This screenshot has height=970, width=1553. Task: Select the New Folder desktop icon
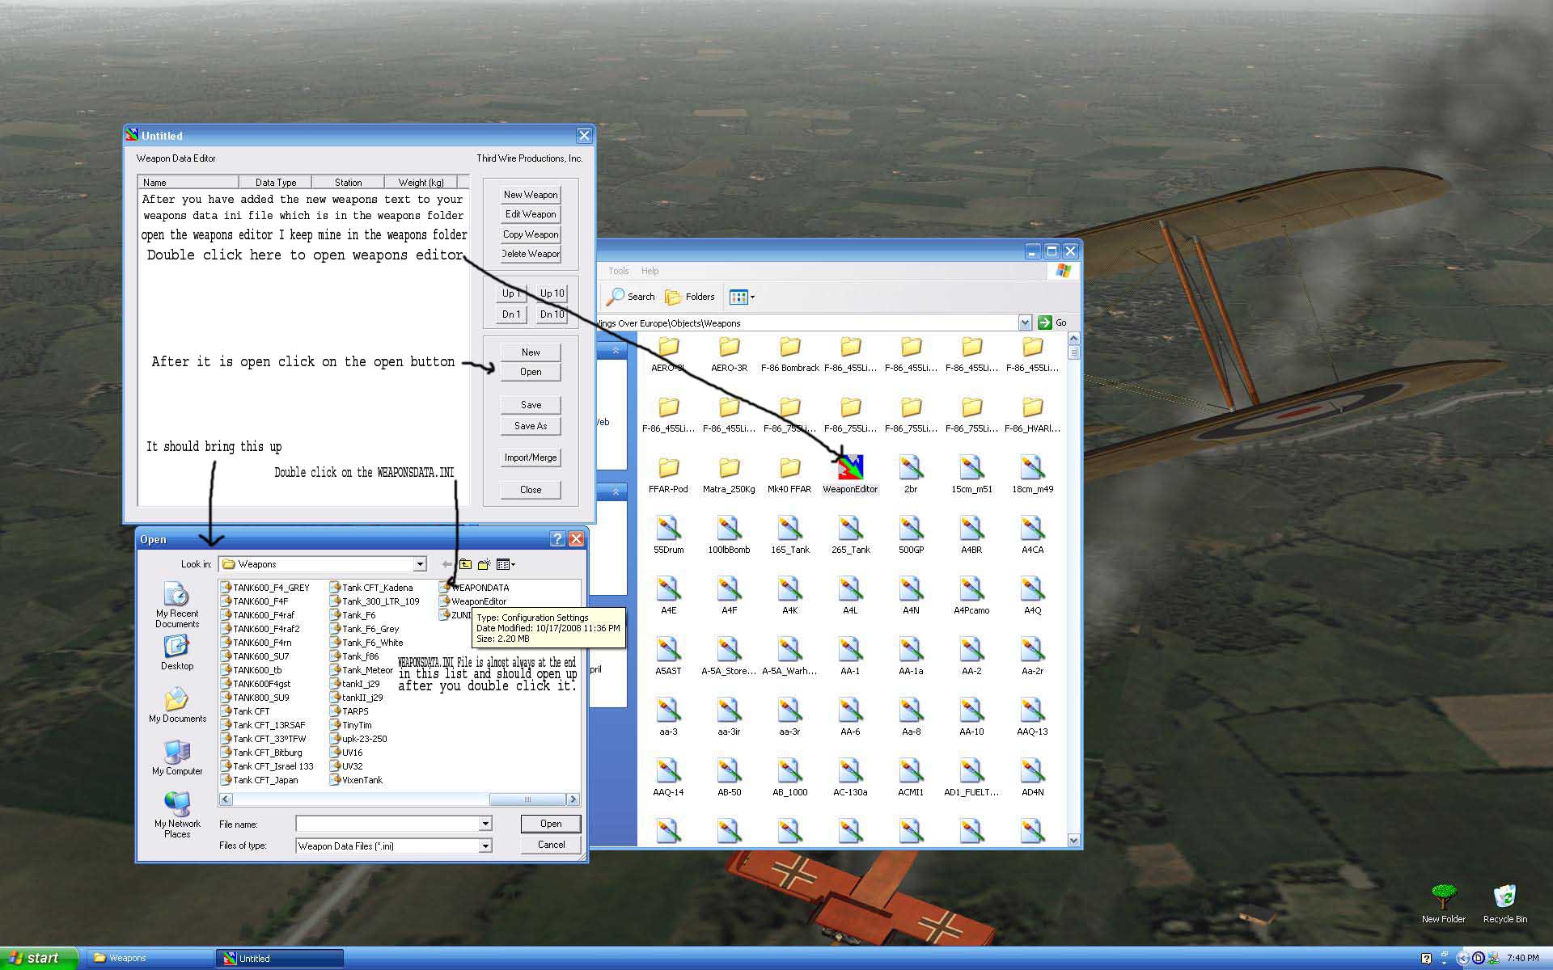pos(1444,904)
